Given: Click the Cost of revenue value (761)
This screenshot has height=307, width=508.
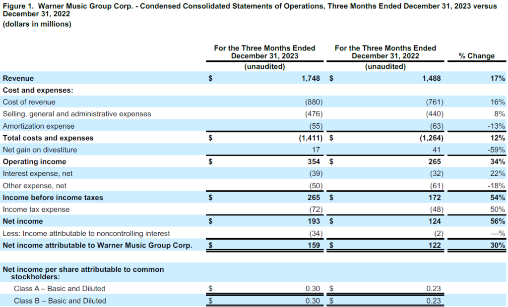Looking at the screenshot, I should [x=435, y=102].
